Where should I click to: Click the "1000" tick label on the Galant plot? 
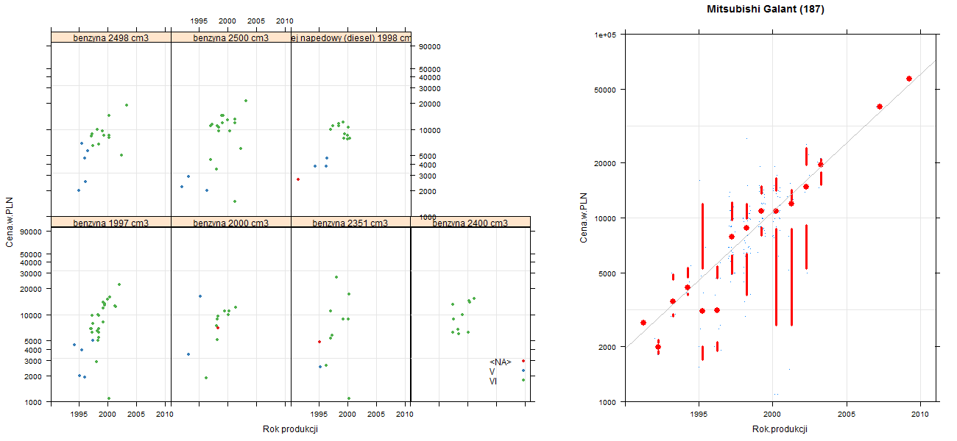click(608, 402)
